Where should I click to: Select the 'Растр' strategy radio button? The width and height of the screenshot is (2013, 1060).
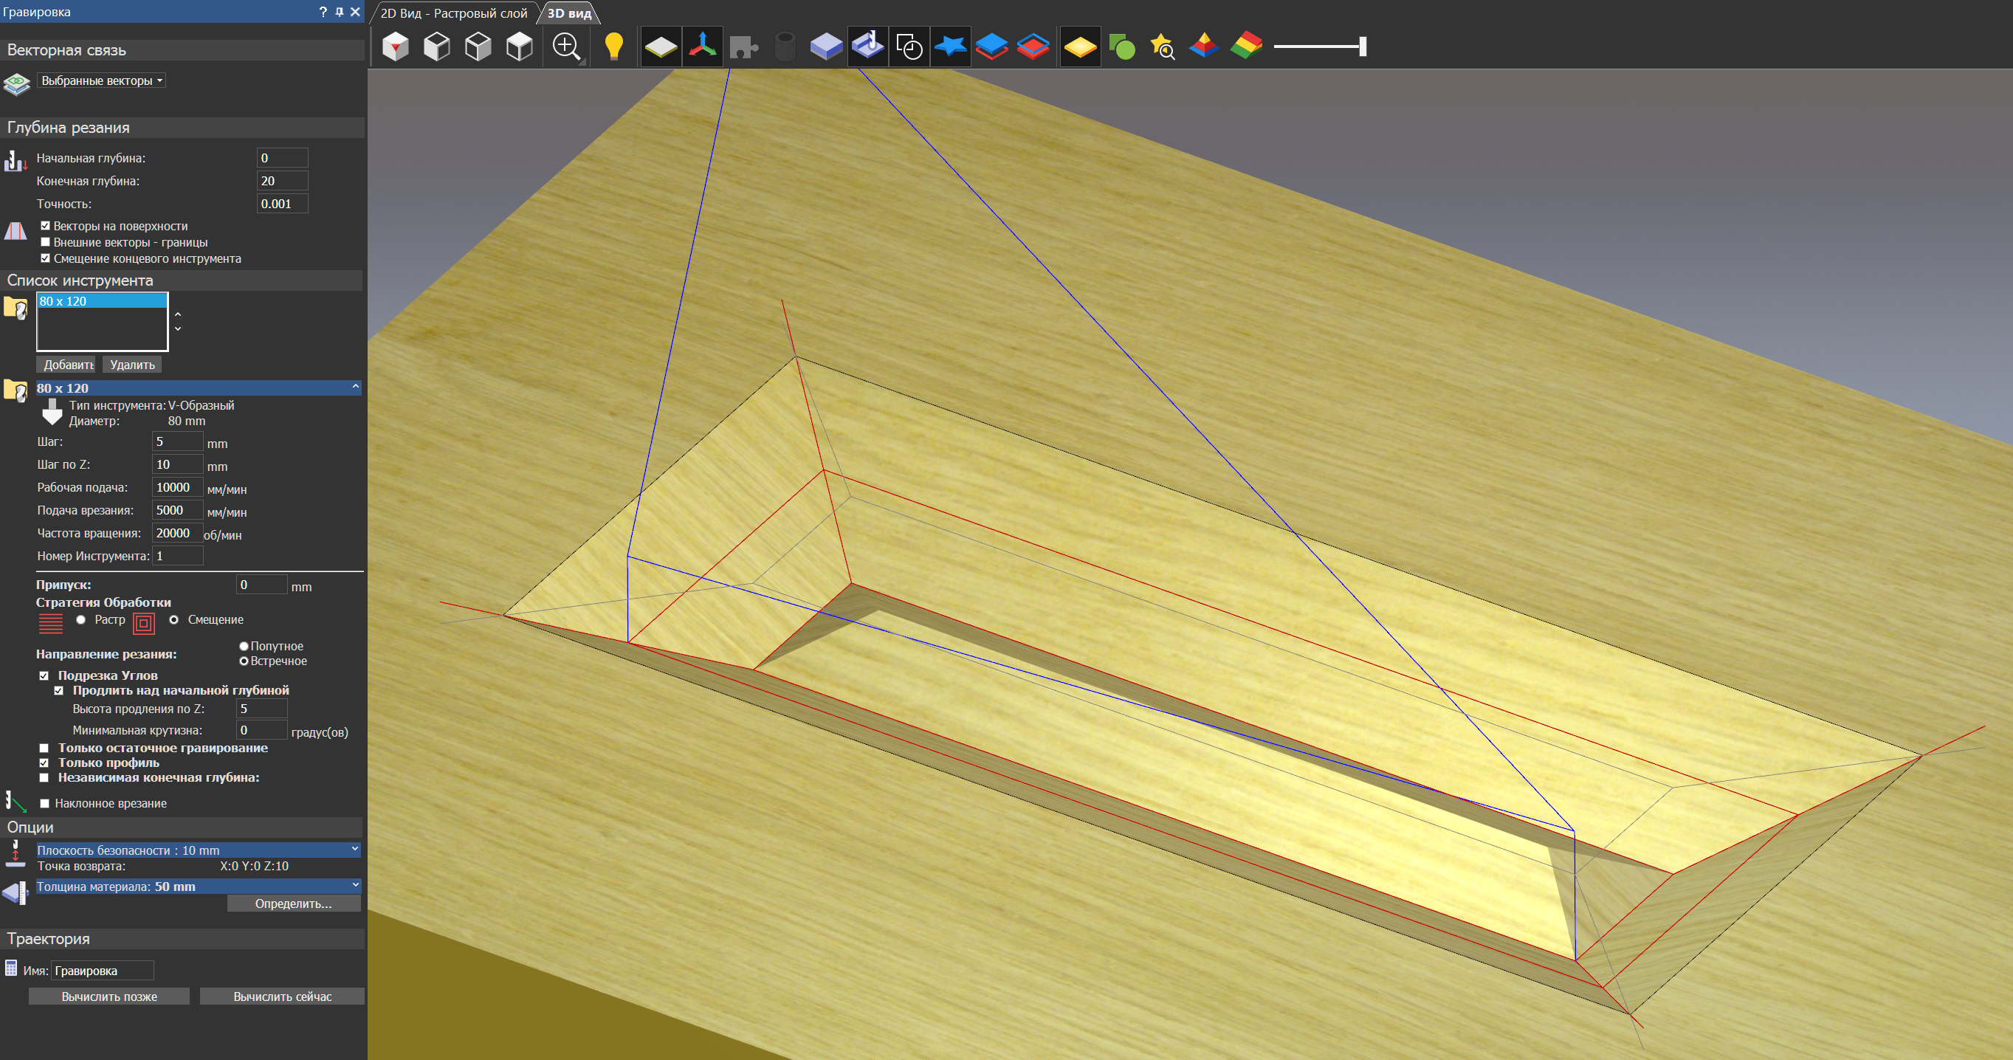point(81,619)
